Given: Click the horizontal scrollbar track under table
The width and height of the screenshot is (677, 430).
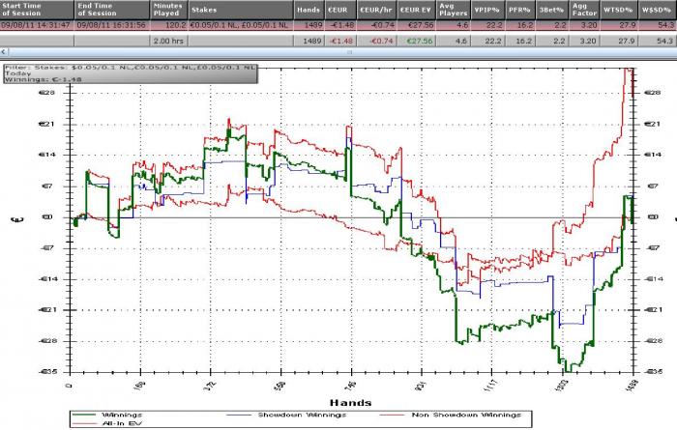Looking at the screenshot, I should [342, 52].
